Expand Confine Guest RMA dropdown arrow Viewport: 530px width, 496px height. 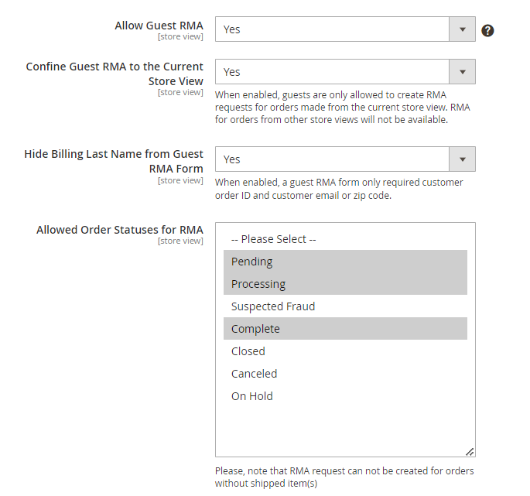point(462,72)
